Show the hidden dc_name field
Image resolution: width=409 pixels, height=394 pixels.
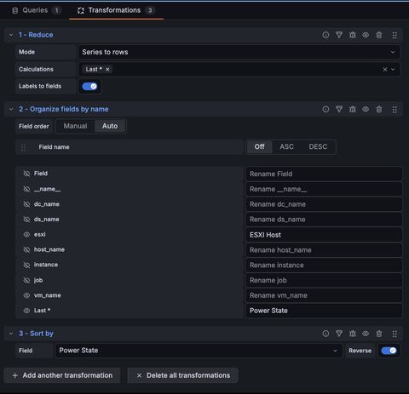click(26, 204)
